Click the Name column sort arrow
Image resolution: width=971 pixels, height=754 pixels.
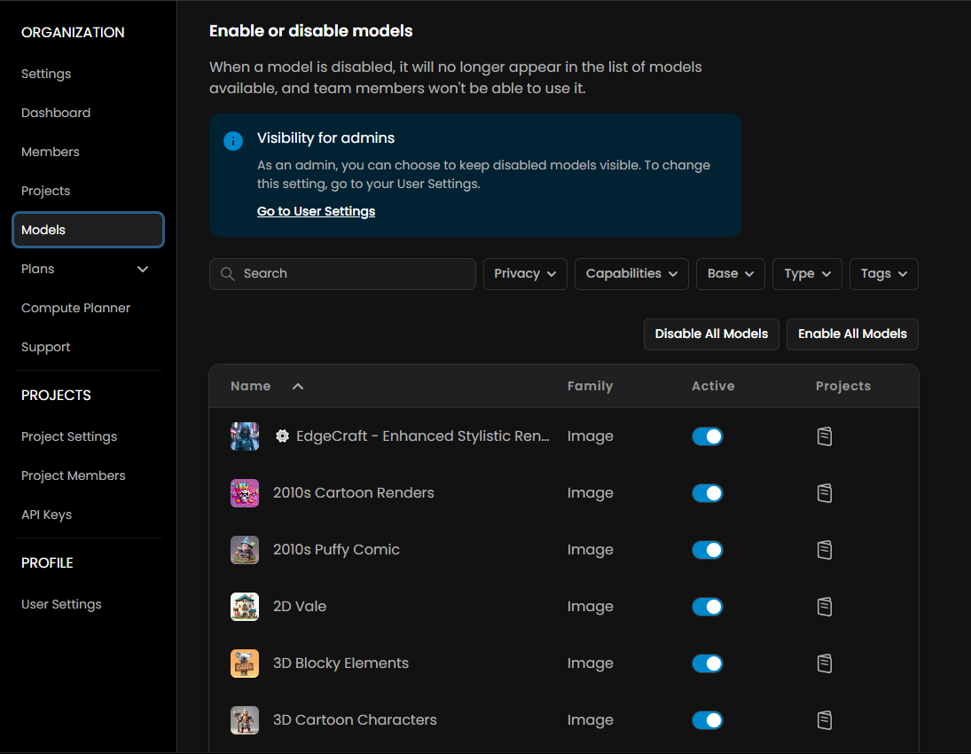tap(298, 386)
